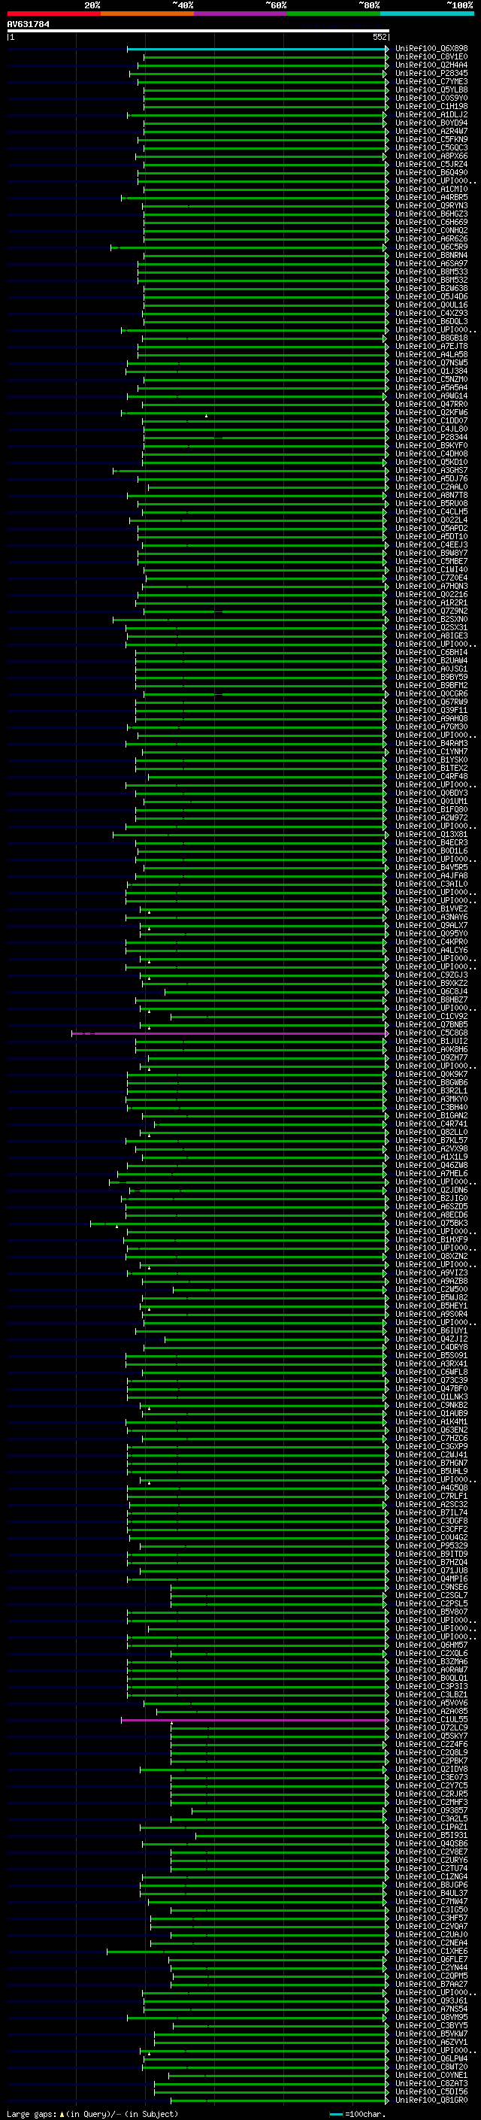Viewport: 481px width, 2120px height.
Task: Select the UniRef100_Q2JDN6 label
Action: [x=431, y=1190]
